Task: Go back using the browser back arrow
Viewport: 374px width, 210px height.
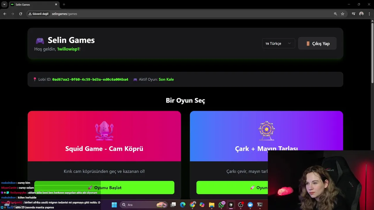Action: point(5,14)
